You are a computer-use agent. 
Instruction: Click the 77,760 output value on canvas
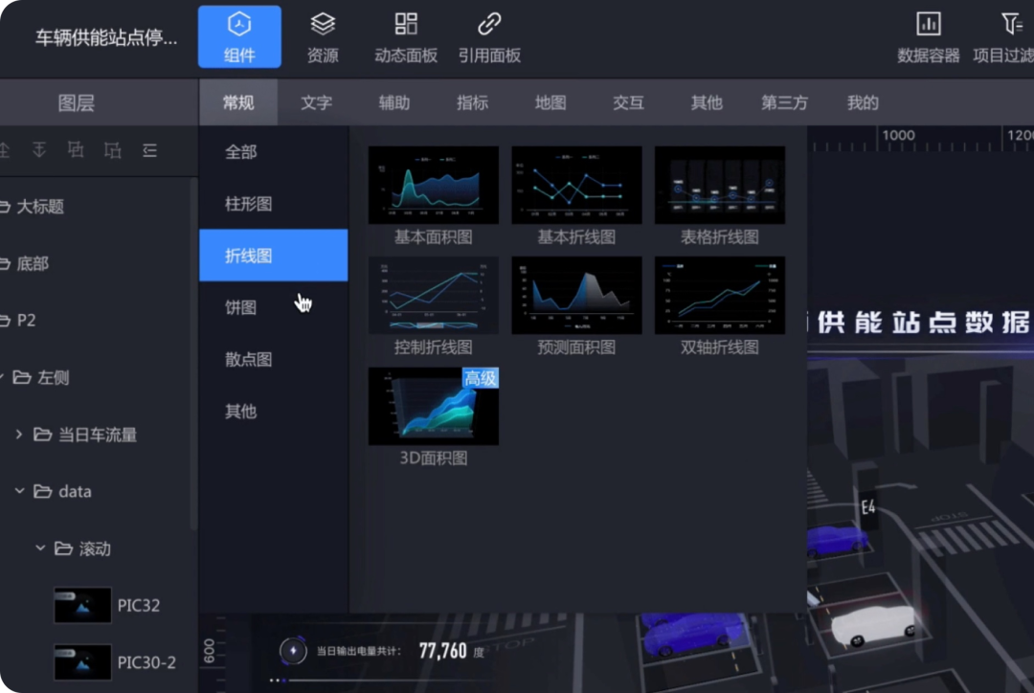pyautogui.click(x=442, y=652)
